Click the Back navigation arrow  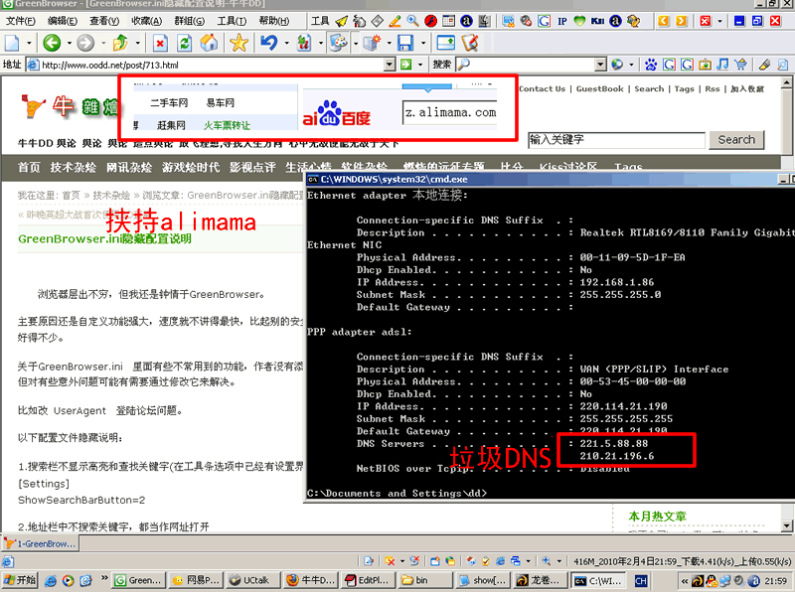(52, 43)
